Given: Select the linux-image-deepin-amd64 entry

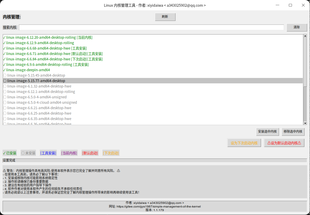Looking at the screenshot, I should [x=153, y=70].
